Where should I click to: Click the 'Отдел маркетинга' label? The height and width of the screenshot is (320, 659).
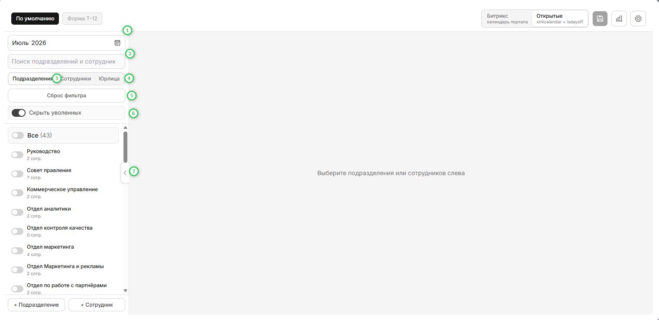click(x=50, y=247)
